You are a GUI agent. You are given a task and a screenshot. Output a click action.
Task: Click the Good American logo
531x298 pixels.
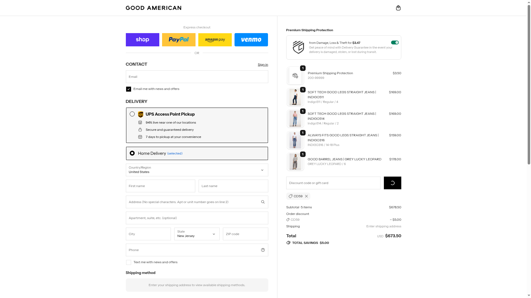(153, 8)
